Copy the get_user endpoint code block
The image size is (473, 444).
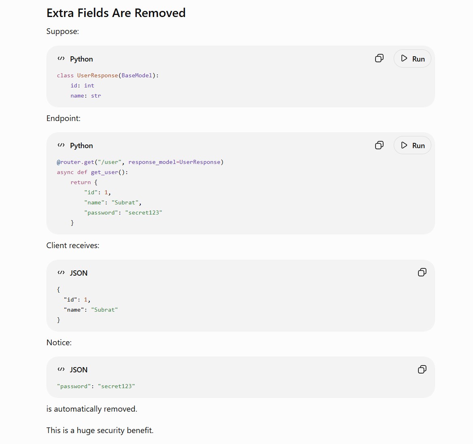click(379, 145)
